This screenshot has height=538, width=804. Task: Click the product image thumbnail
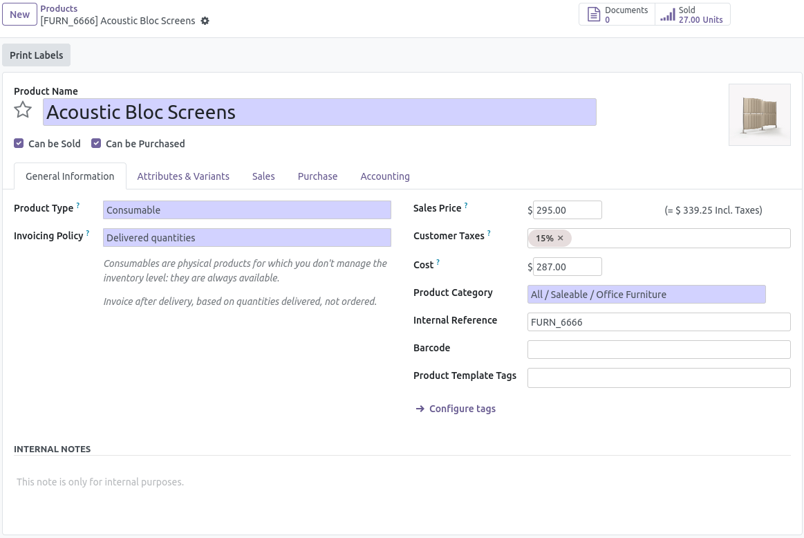759,115
